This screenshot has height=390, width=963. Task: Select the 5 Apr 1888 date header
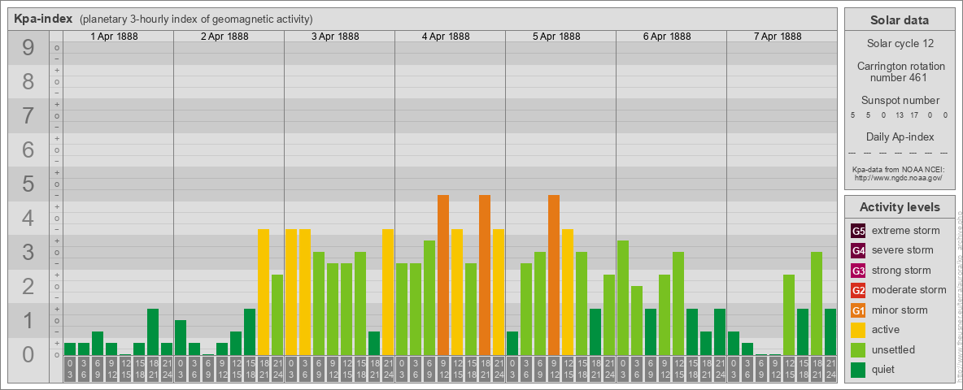pyautogui.click(x=556, y=37)
